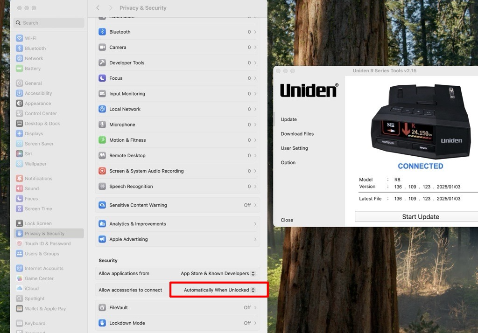478x333 pixels.
Task: Open Internet Accounts sidebar item
Action: coord(49,268)
